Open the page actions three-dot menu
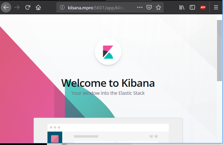Viewport: 223px width, 145px height. 140,7
